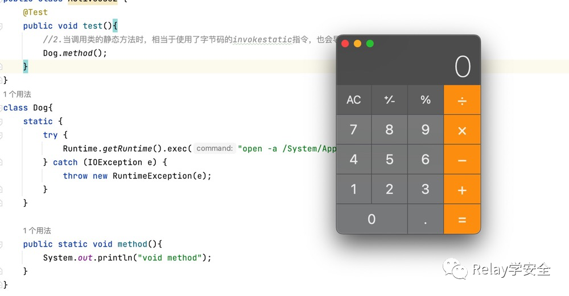
Task: Click digit 3 in Calculator
Action: [425, 189]
